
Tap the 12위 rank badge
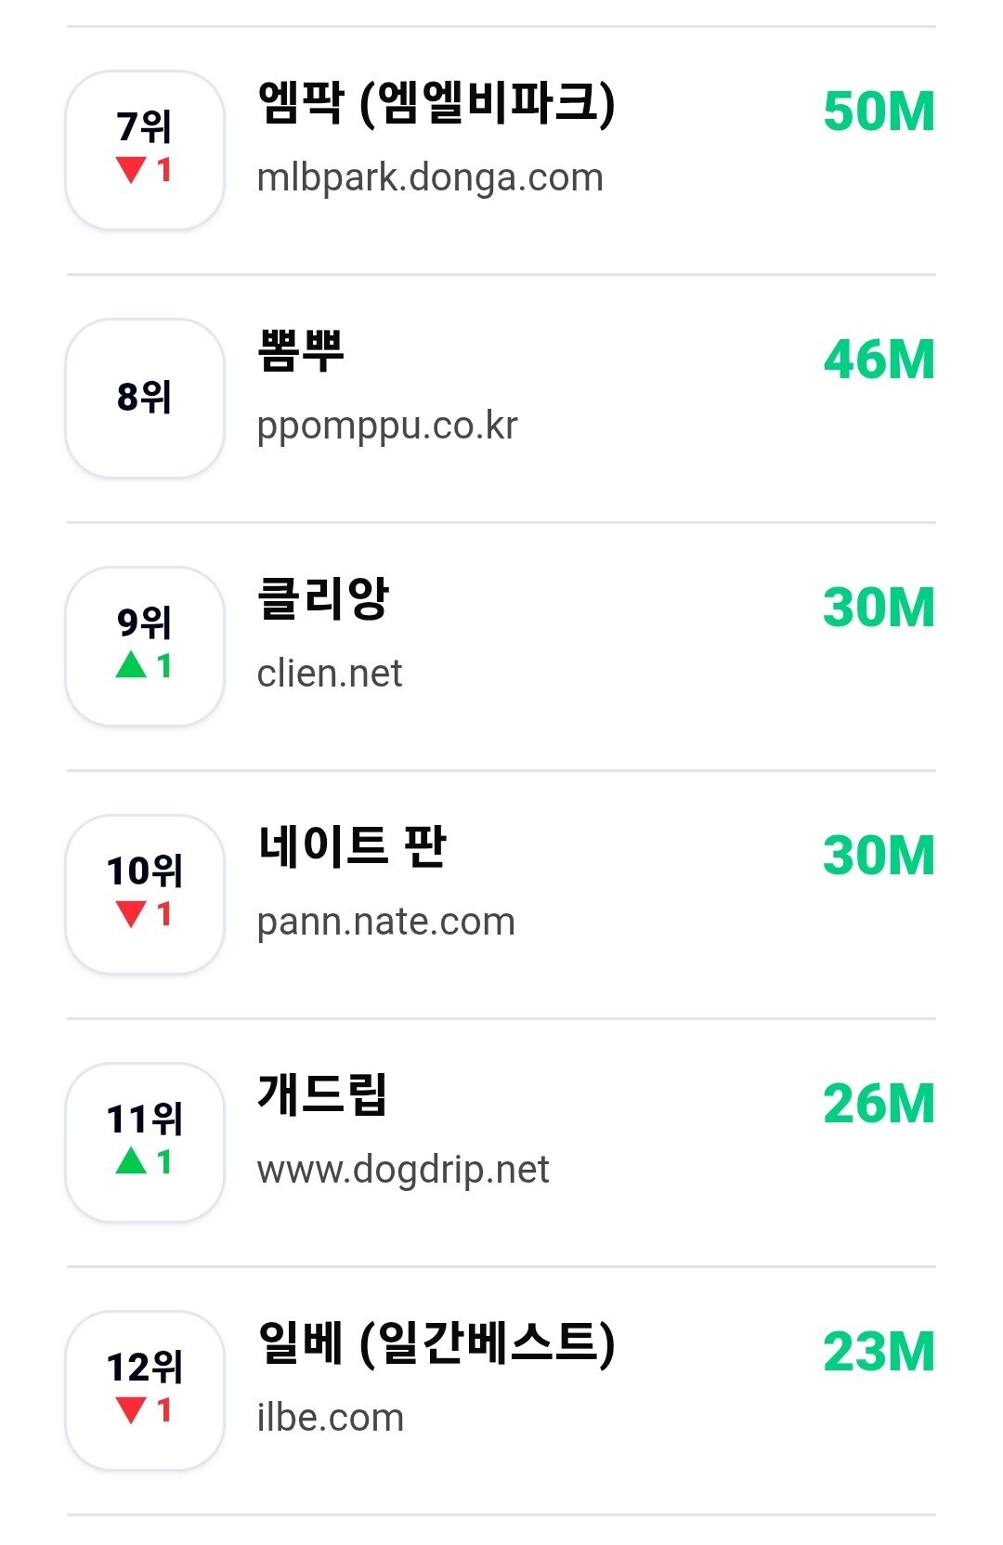(145, 1391)
